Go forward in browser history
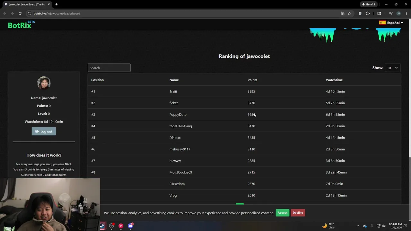This screenshot has width=411, height=231. coord(12,13)
